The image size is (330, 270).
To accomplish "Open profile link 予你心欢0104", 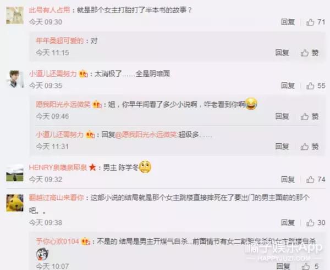I will (x=57, y=241).
